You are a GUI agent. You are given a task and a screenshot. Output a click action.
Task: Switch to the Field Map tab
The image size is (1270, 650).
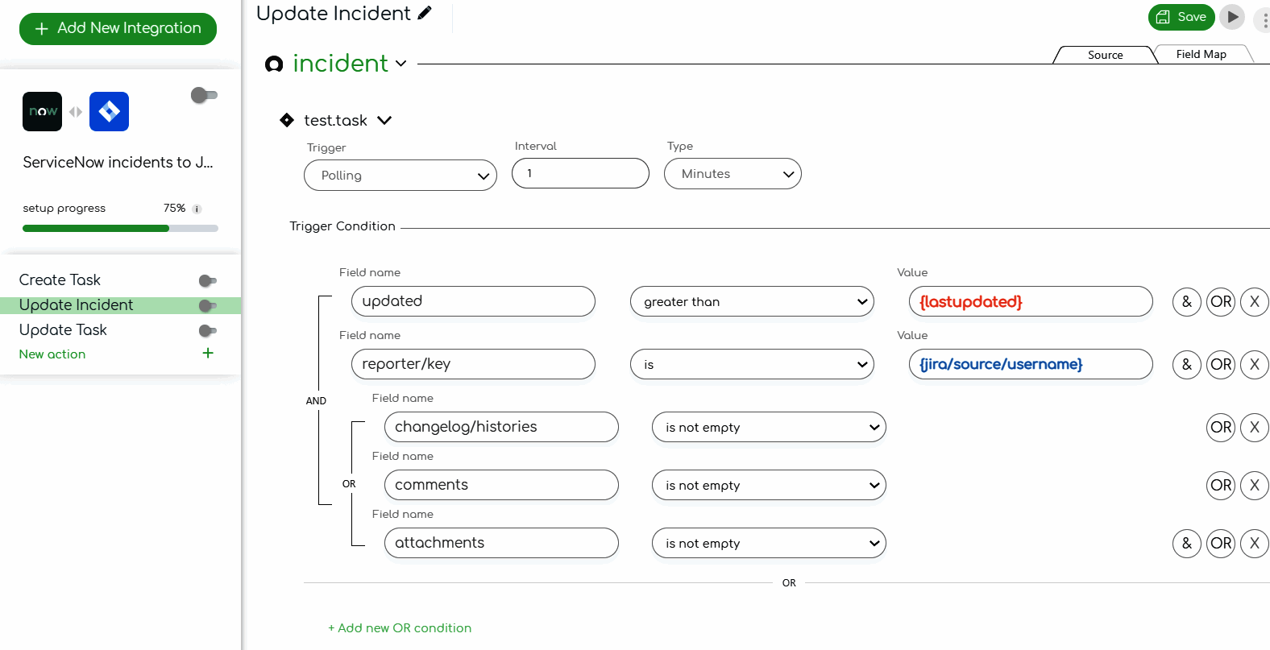1201,55
